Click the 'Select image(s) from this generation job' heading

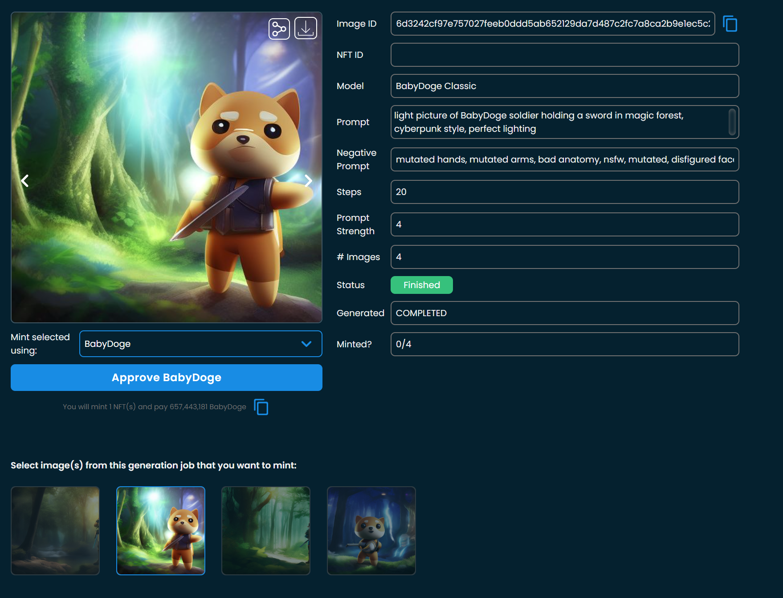coord(154,465)
